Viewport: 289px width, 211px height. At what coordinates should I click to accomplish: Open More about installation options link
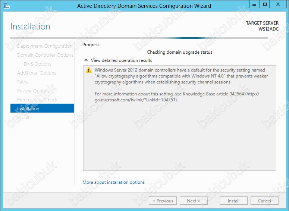[x=113, y=182]
